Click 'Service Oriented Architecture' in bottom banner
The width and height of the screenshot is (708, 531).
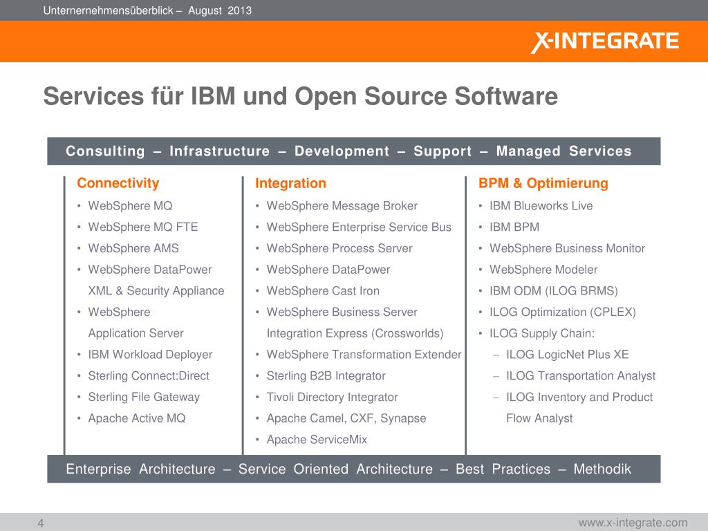point(335,469)
